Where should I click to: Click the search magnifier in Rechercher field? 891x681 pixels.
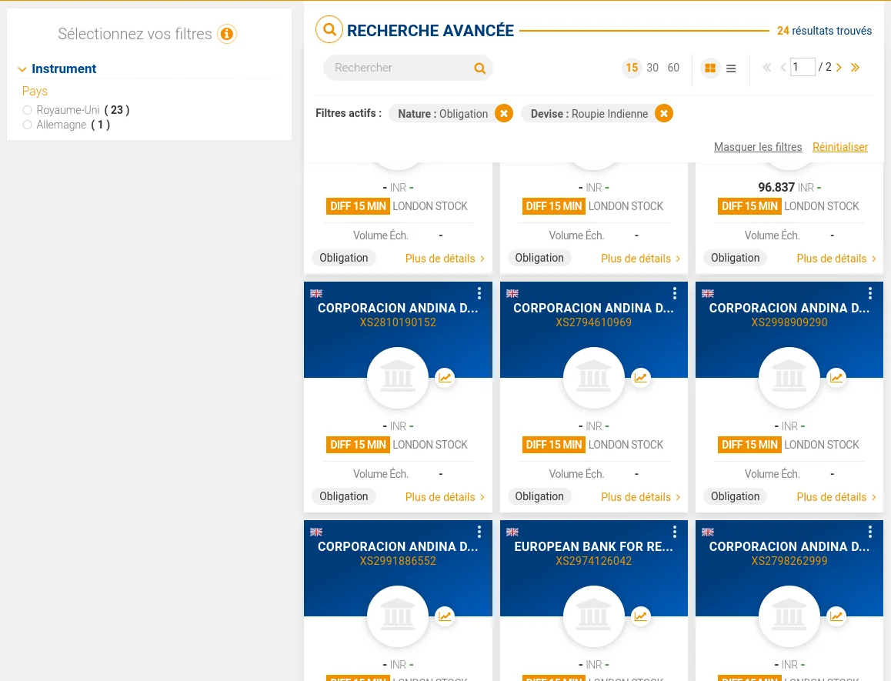click(x=479, y=68)
